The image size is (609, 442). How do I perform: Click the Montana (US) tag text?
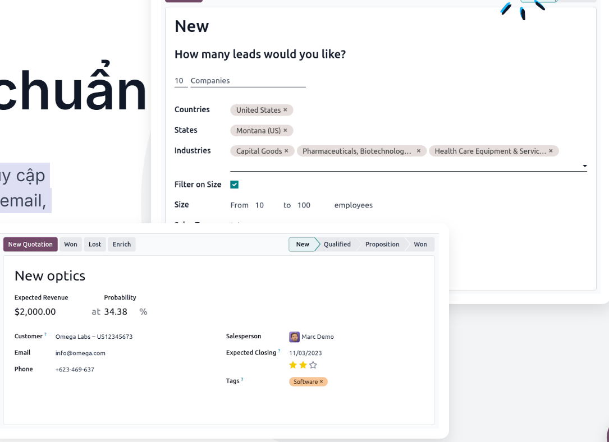click(258, 130)
